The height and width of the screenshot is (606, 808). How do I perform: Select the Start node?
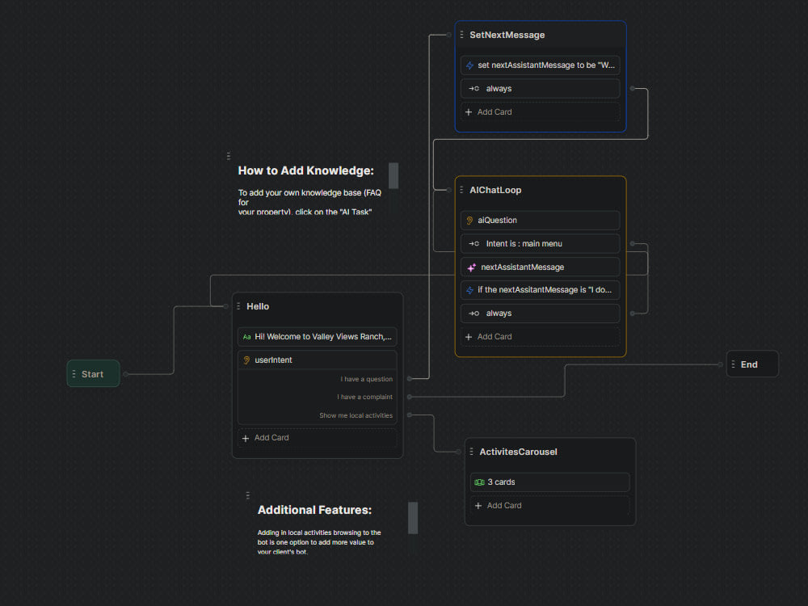[x=93, y=373]
